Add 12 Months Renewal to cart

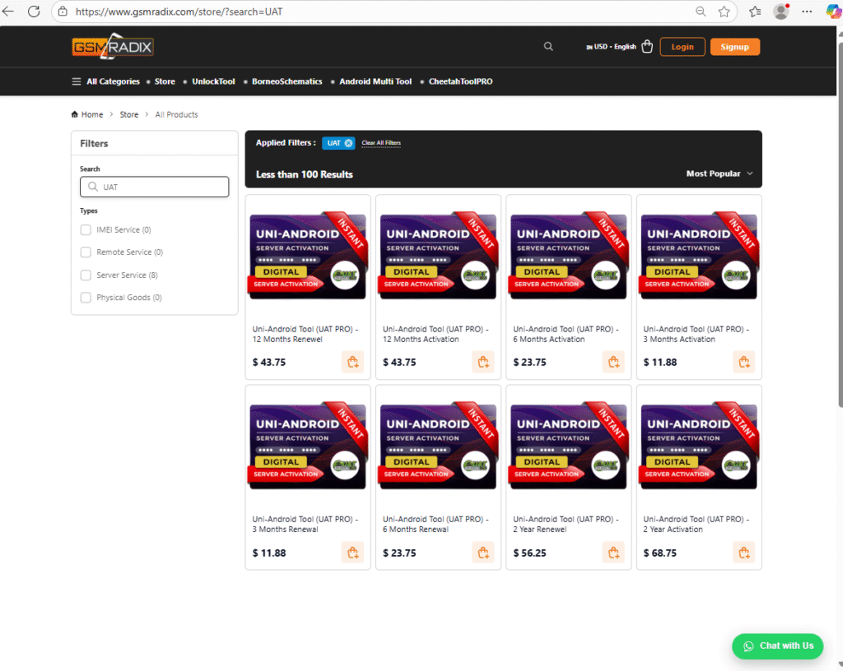[x=352, y=362]
